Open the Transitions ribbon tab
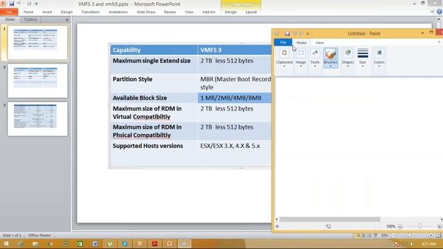This screenshot has width=443, height=249. 91,12
